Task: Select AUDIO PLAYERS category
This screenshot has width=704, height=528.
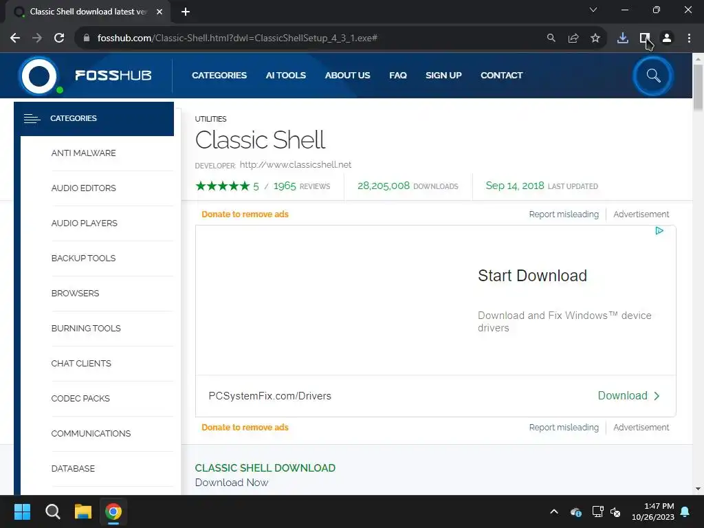Action: 84,223
